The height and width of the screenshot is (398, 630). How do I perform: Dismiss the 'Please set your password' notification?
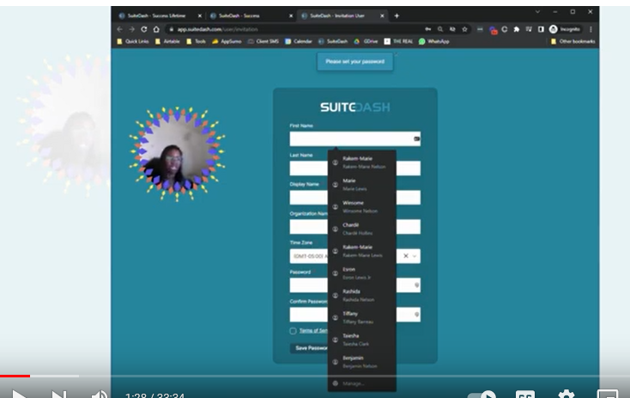click(x=396, y=54)
